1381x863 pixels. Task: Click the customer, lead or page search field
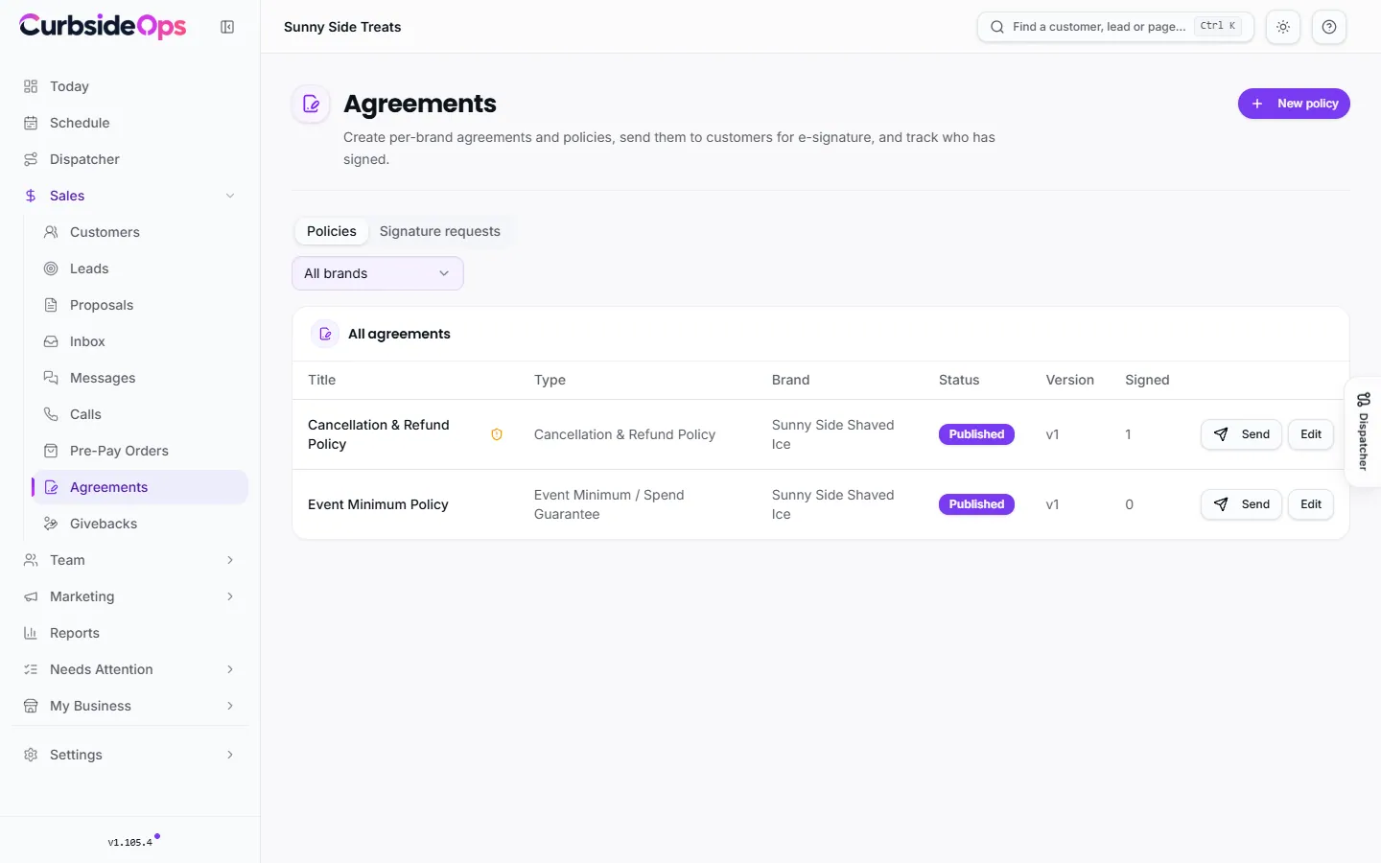tap(1115, 27)
